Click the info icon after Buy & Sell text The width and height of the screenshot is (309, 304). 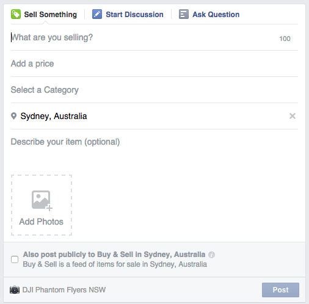[211, 255]
